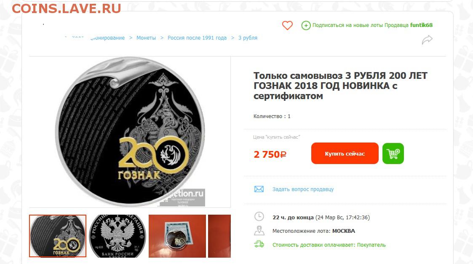Share this lot using arrow icon
The width and height of the screenshot is (473, 264).
coord(427,40)
